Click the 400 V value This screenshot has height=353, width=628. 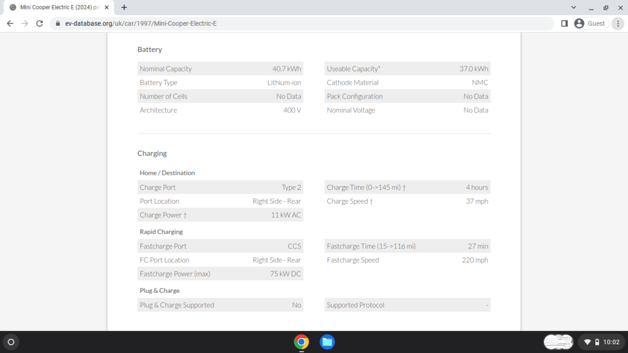(292, 110)
